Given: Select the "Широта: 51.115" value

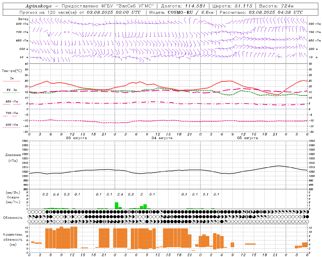Looking at the screenshot, I should click(232, 6).
